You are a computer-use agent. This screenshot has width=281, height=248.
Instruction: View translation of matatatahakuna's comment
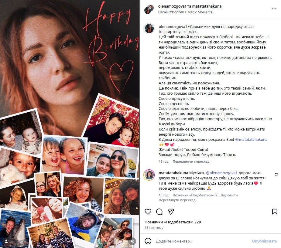(177, 200)
